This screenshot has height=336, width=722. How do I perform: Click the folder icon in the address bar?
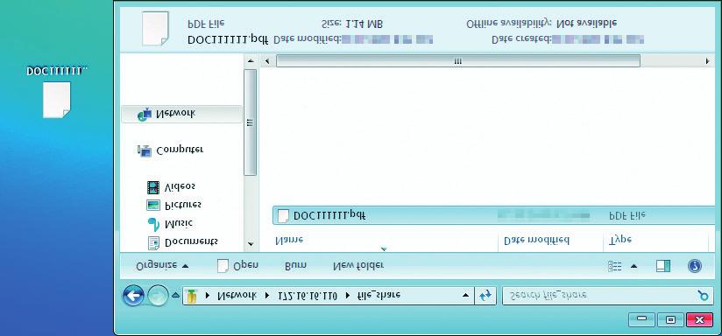(192, 296)
